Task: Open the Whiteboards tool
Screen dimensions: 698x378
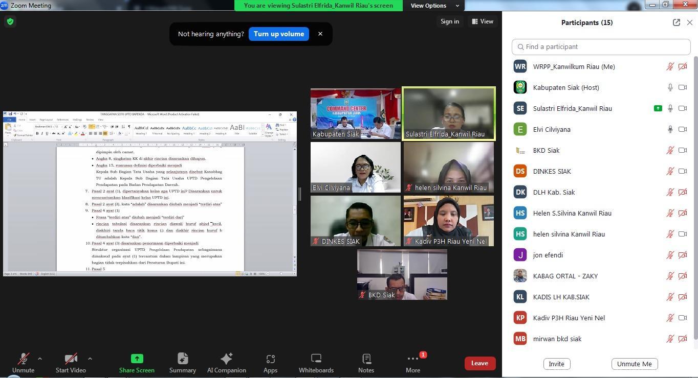Action: coord(316,363)
